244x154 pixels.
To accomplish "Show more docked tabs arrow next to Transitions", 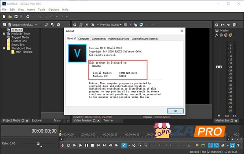I will pyautogui.click(x=68, y=121).
